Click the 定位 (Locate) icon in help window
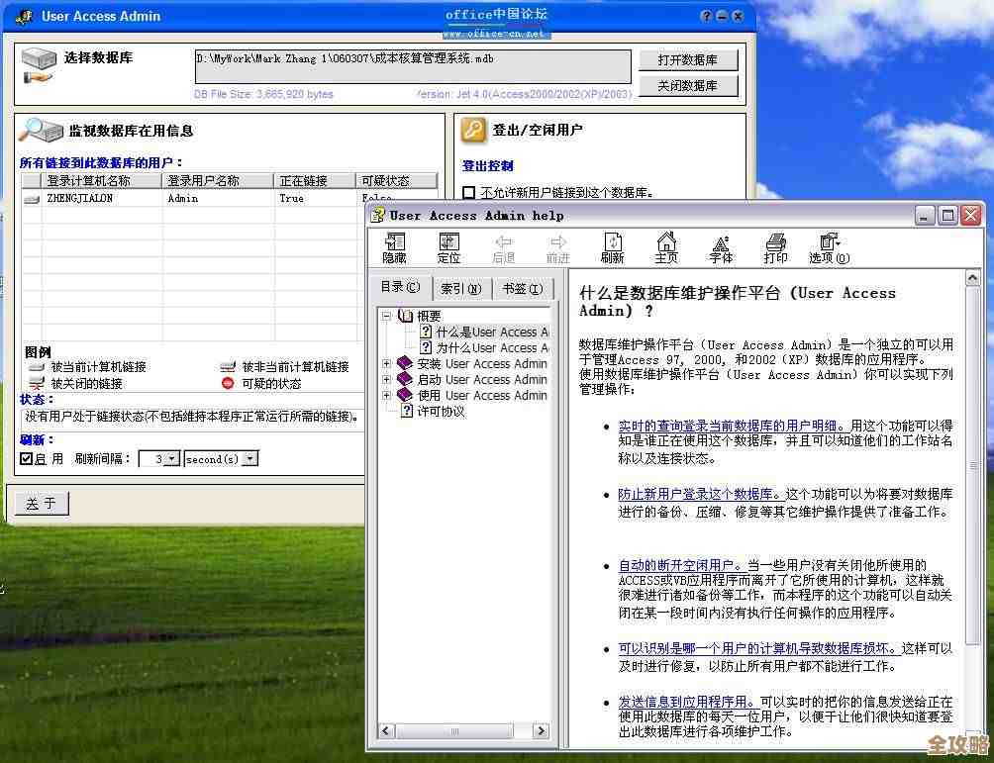Screen dimensions: 994x763 [448, 246]
